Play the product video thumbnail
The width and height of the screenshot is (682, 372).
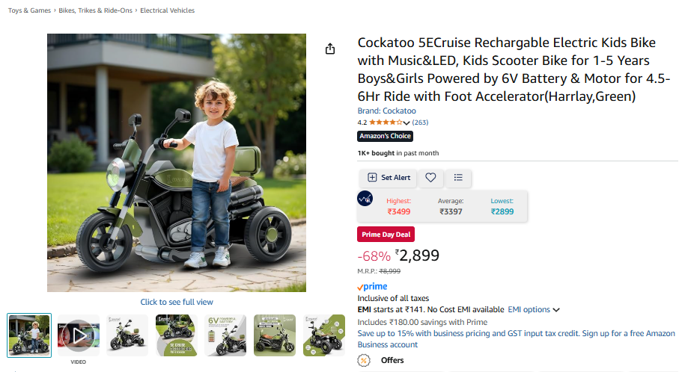pos(79,334)
